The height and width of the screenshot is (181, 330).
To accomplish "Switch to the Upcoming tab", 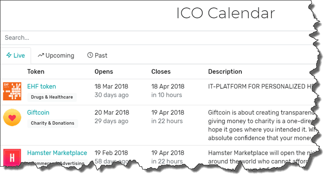I will pyautogui.click(x=56, y=55).
